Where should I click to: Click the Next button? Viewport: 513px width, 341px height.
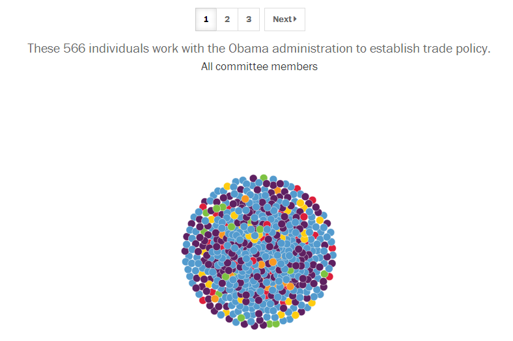click(x=284, y=19)
